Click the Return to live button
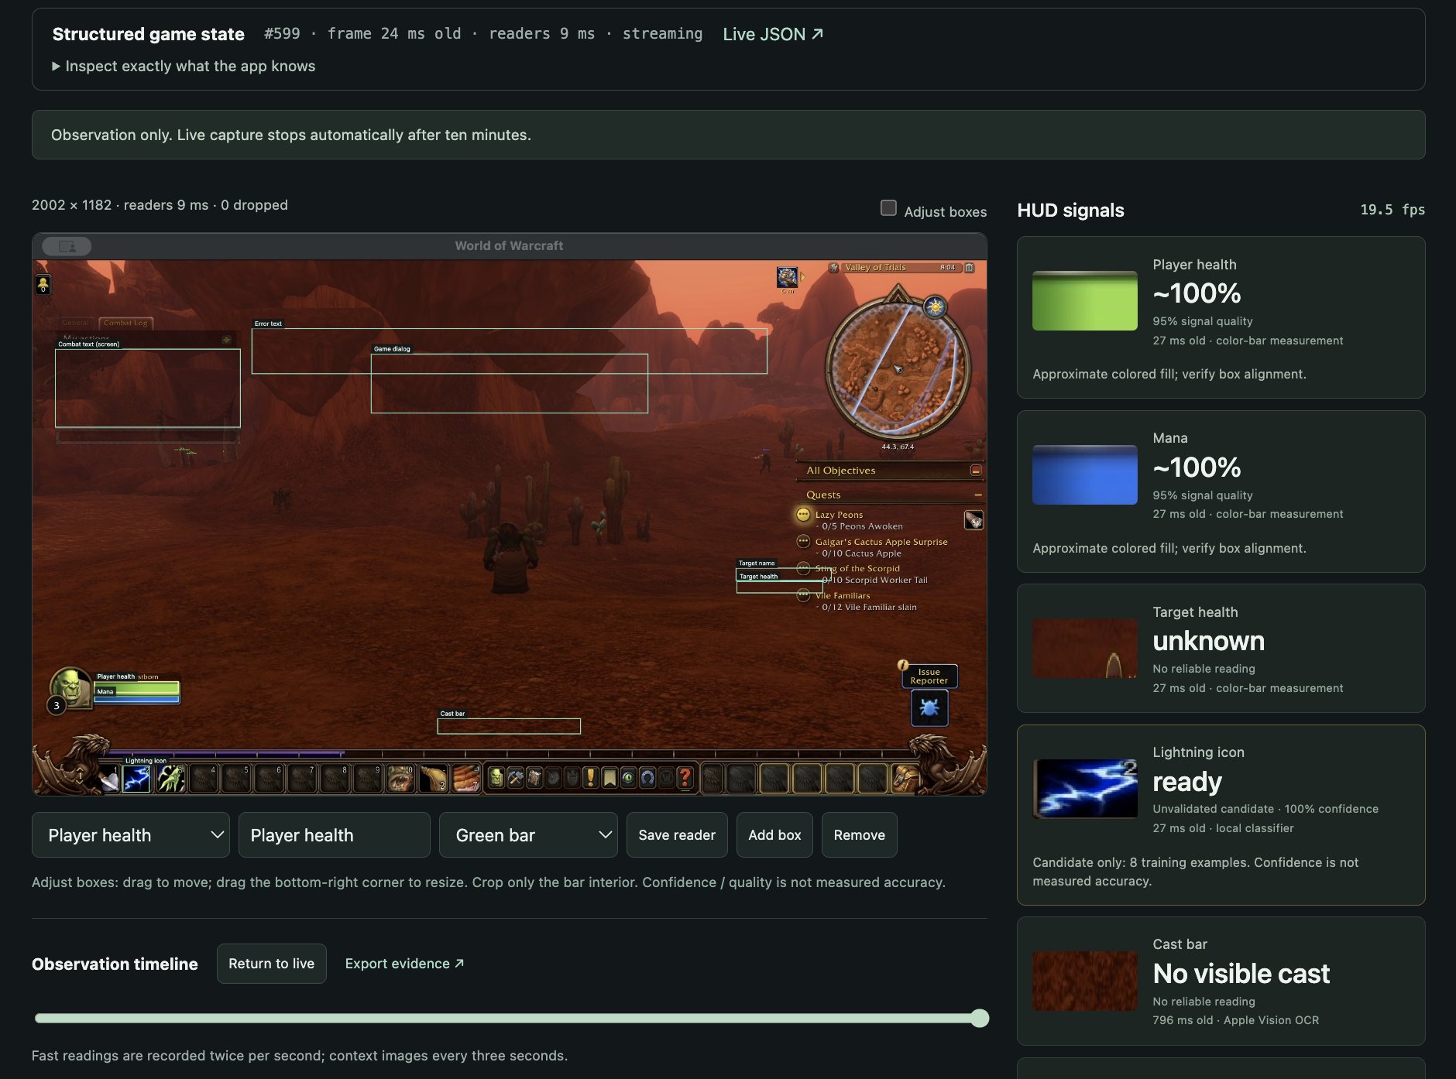 (272, 964)
